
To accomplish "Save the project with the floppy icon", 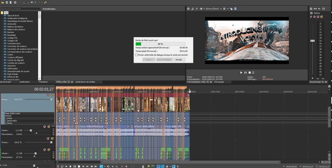I will 7,2.
